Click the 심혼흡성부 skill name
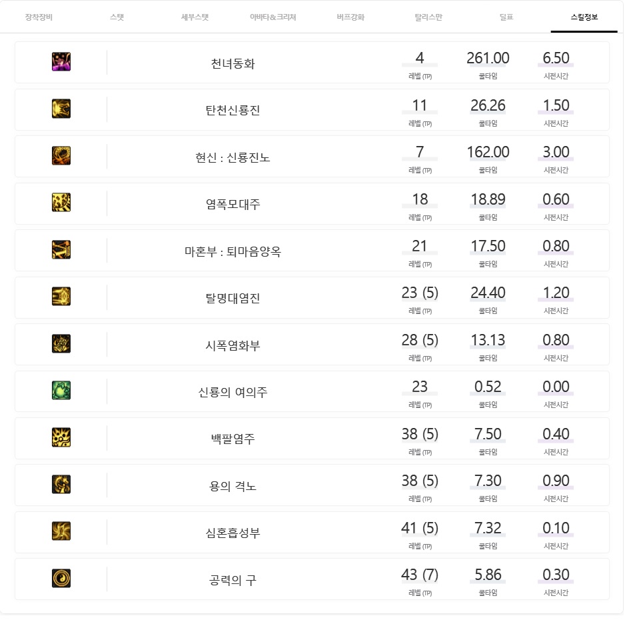This screenshot has width=629, height=626. (x=233, y=533)
